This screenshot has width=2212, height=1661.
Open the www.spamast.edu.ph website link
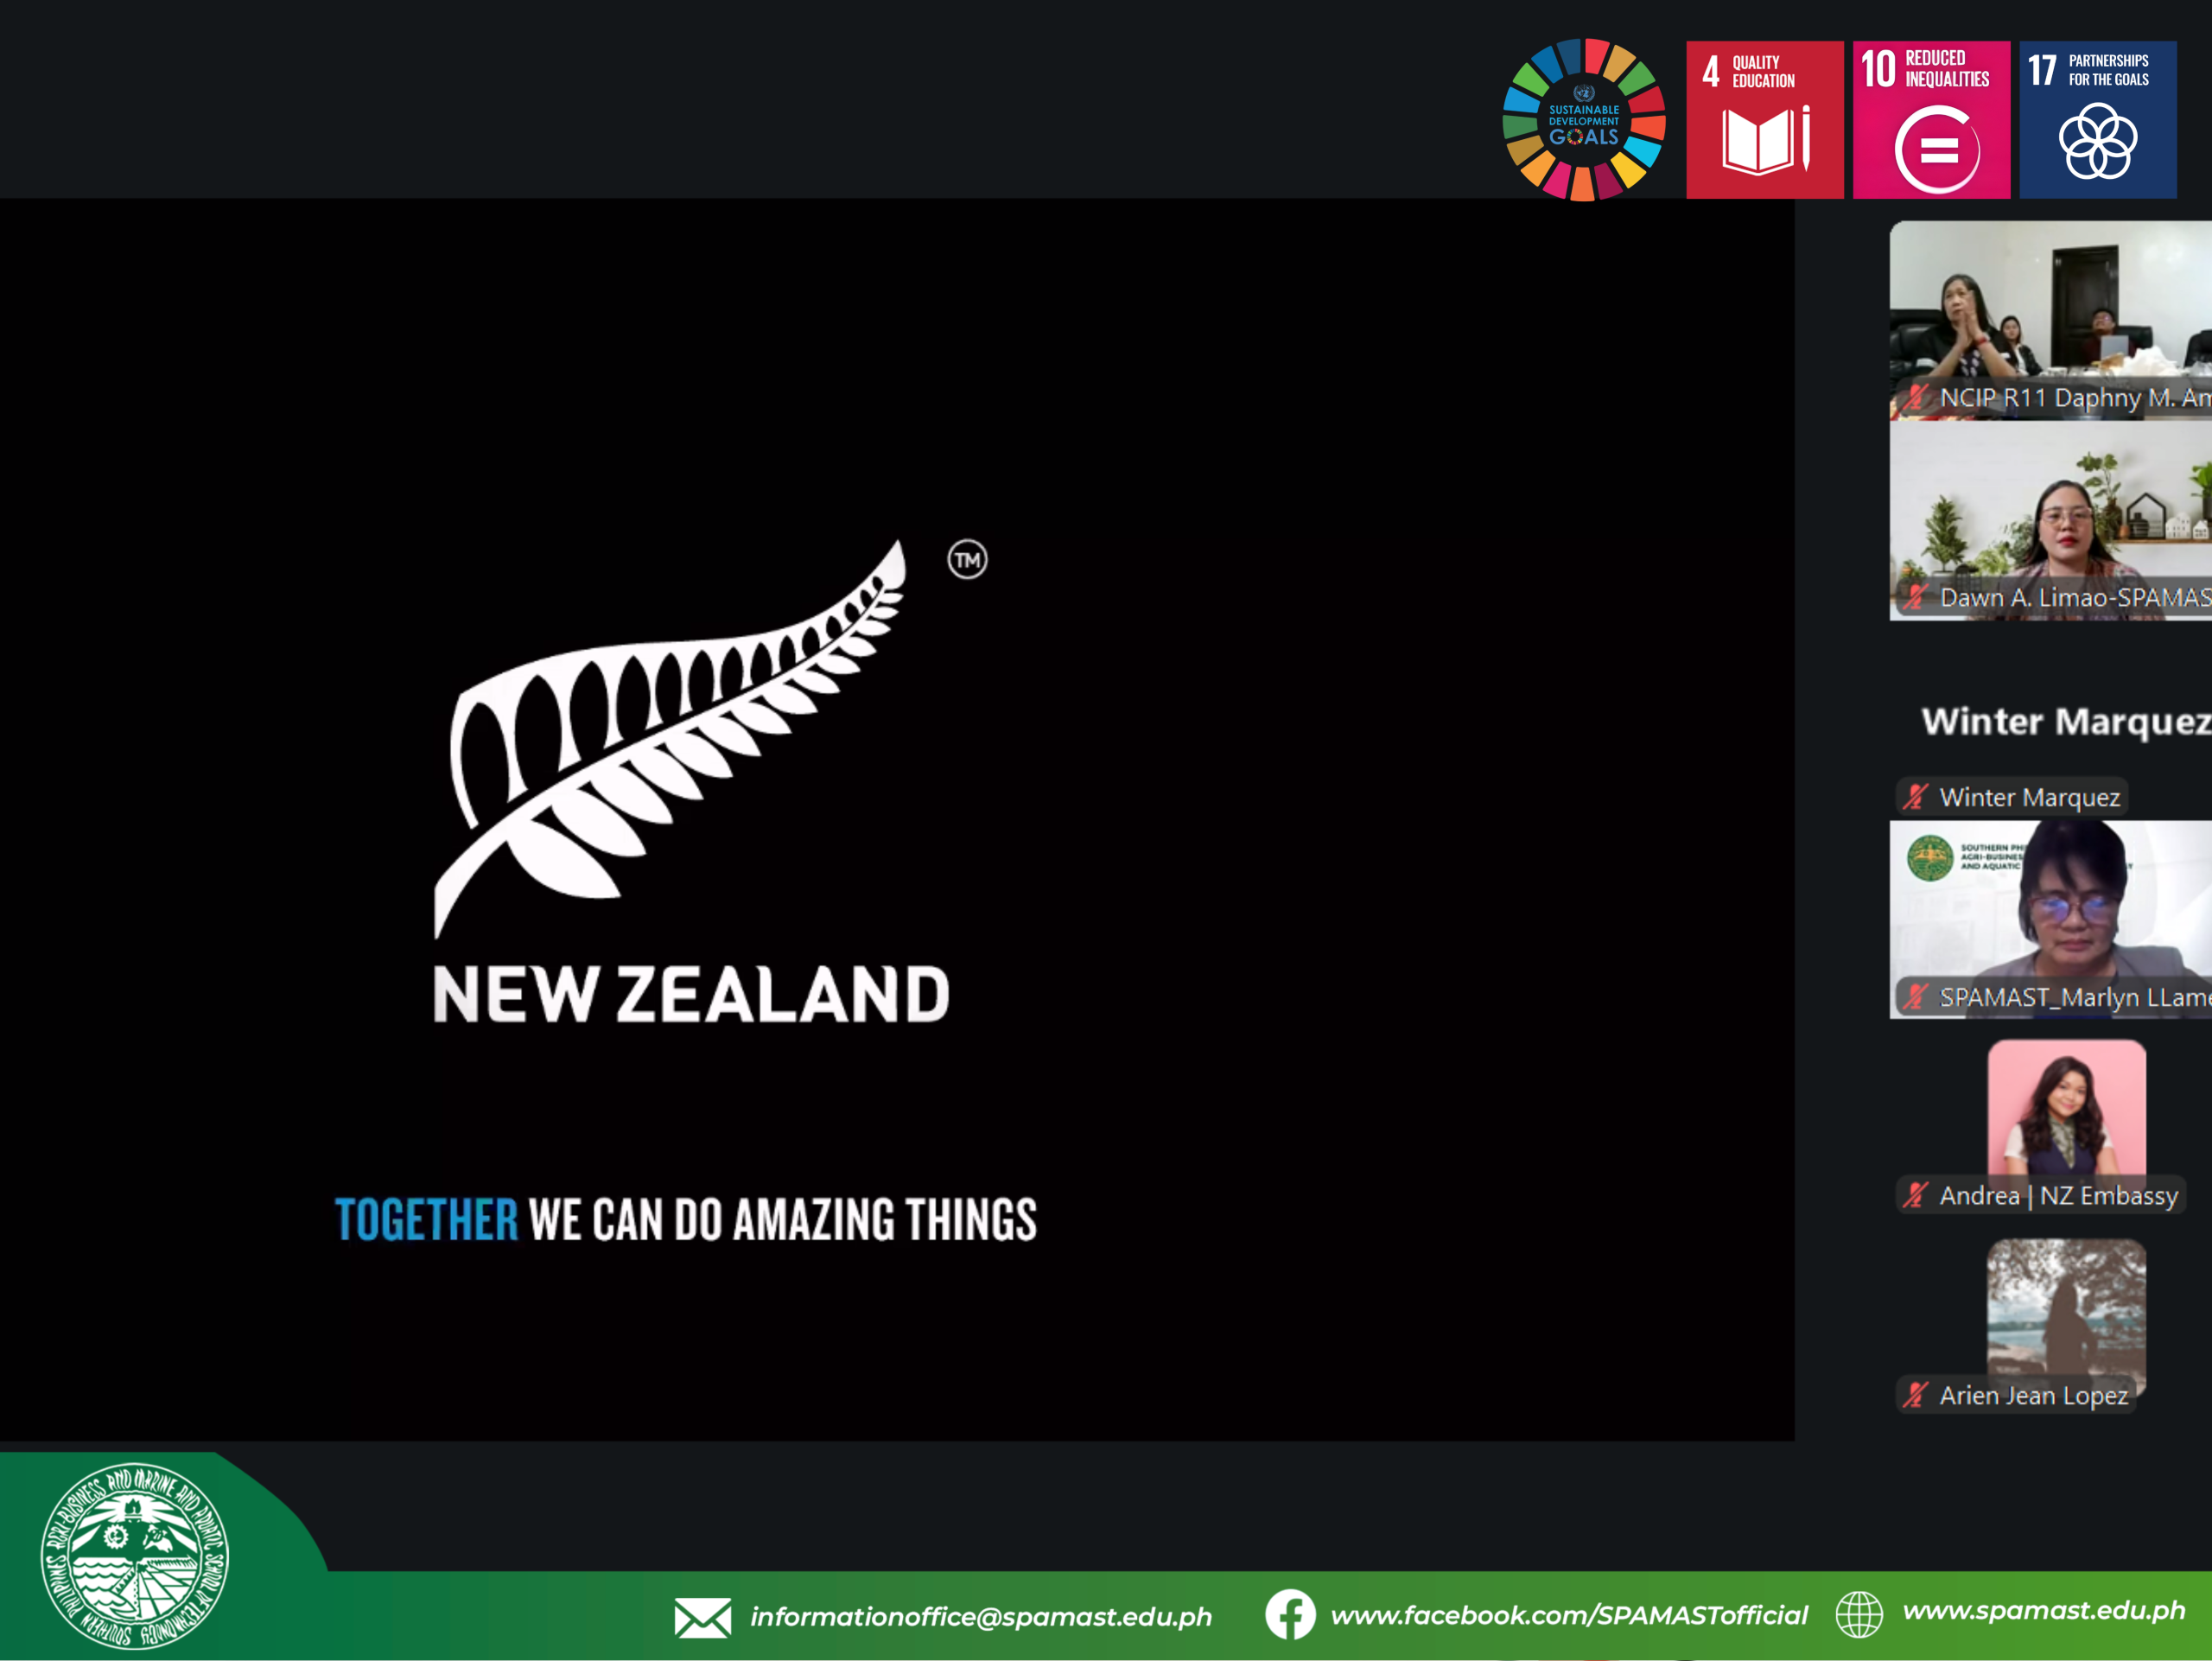pos(2043,1610)
